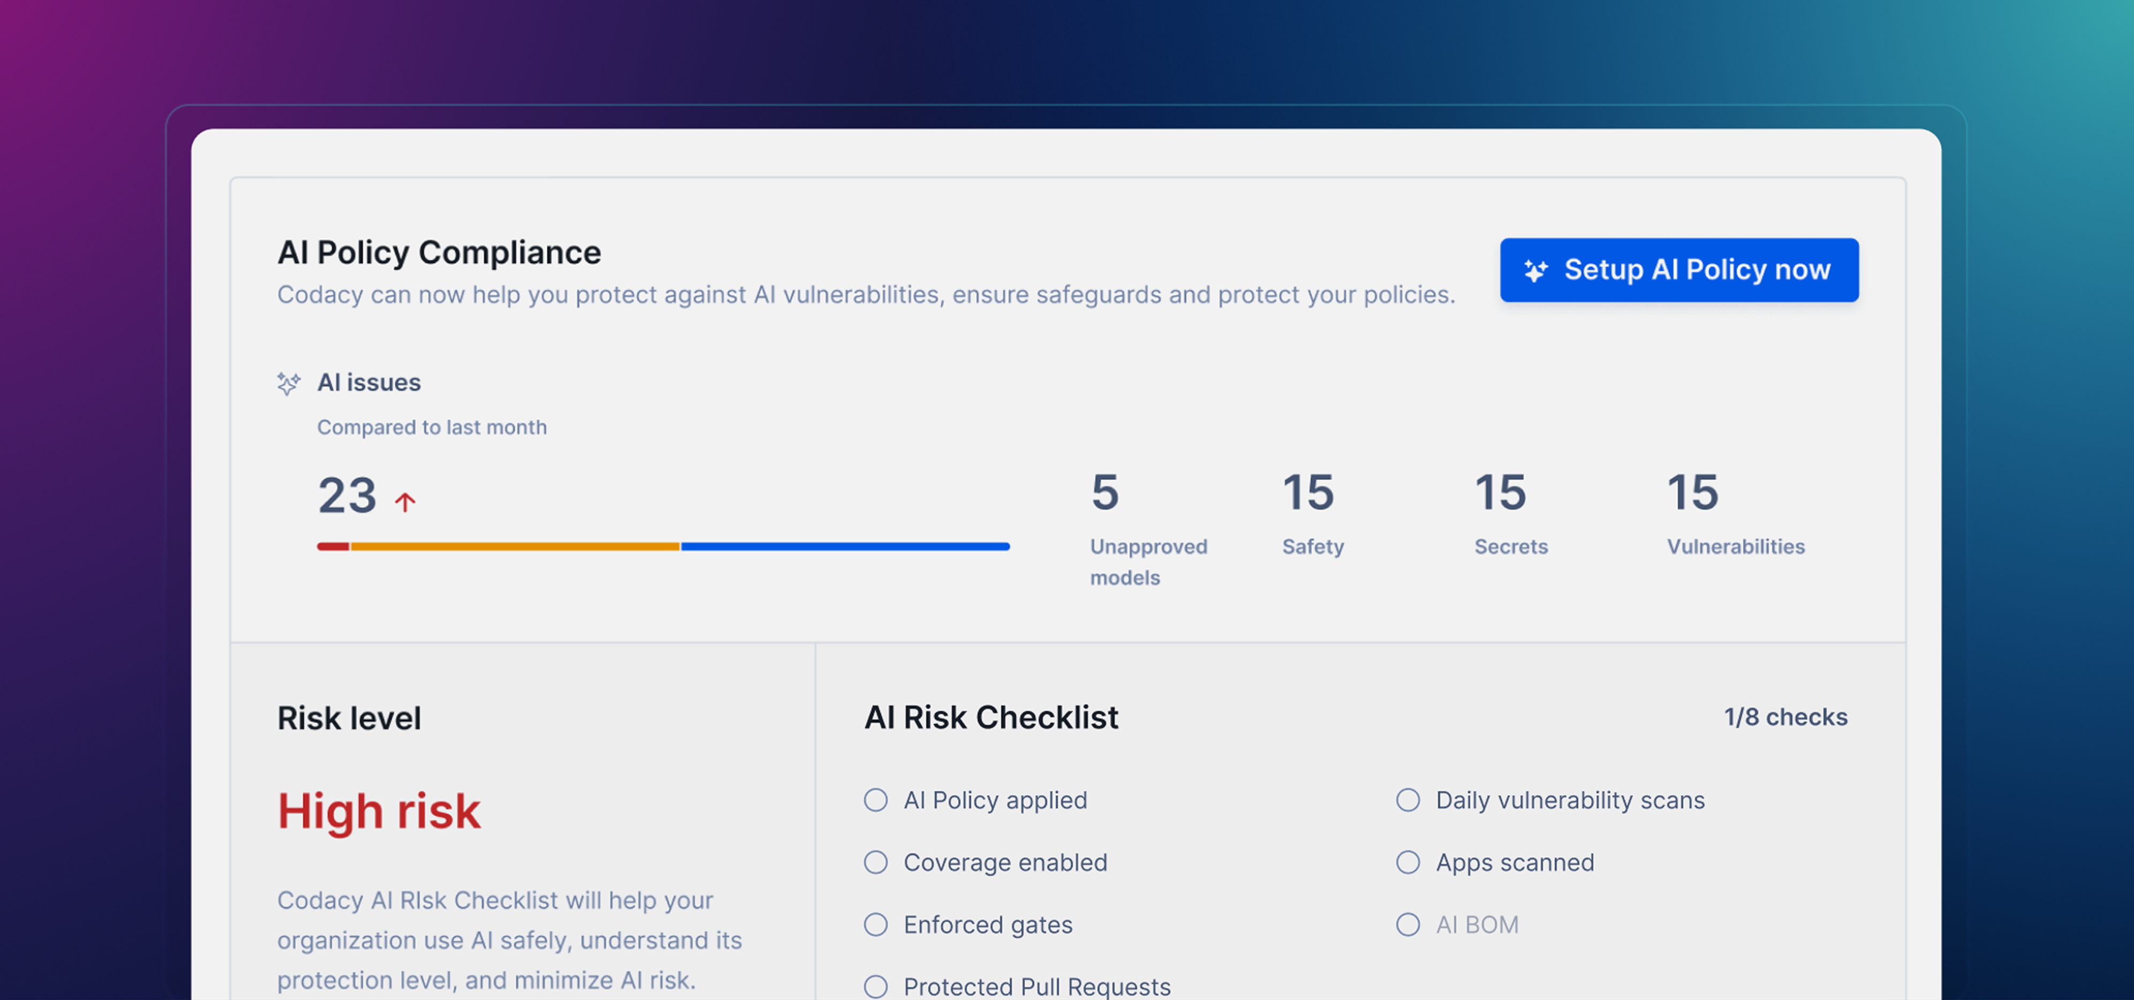Mark Daily vulnerability scans as complete
This screenshot has width=2134, height=1000.
click(x=1409, y=800)
